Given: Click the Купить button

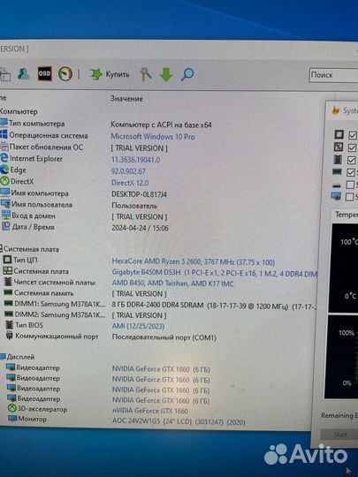Looking at the screenshot, I should [110, 74].
